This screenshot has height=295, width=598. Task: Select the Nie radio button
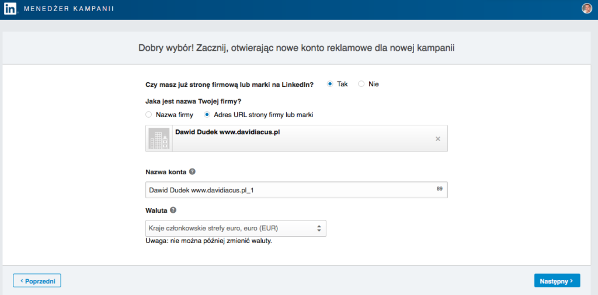[x=361, y=84]
